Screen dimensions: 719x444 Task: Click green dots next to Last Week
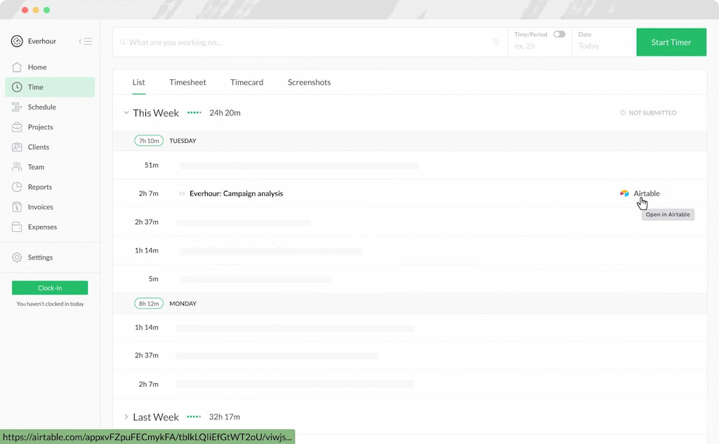coord(194,417)
